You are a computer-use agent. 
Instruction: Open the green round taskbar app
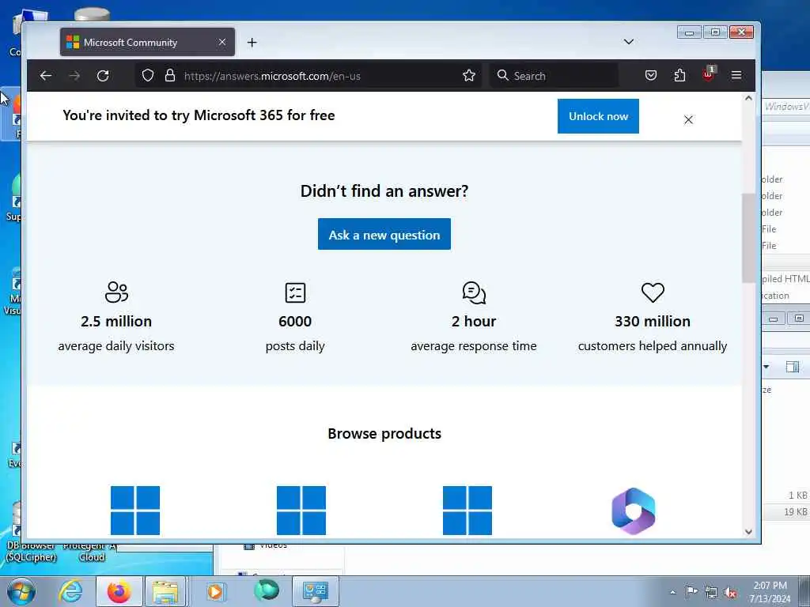coord(267,590)
